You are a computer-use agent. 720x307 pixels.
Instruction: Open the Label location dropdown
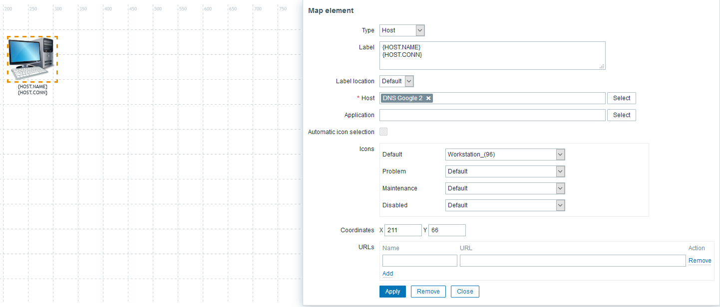click(x=397, y=81)
